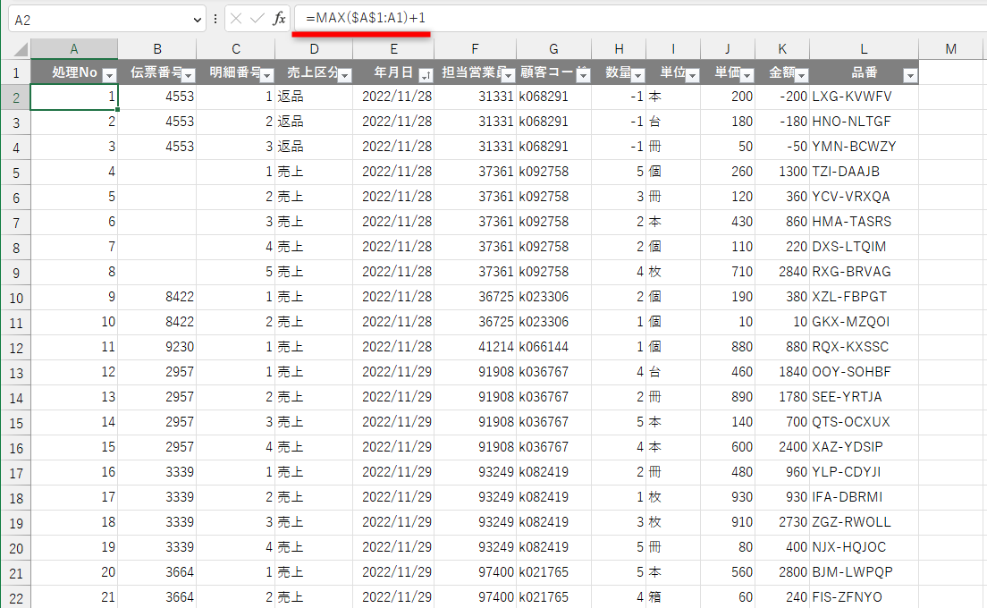This screenshot has width=987, height=608.
Task: Click 顧客コード cell k021765 in row 21
Action: tap(554, 572)
